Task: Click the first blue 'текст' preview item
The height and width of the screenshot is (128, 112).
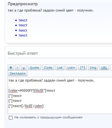Action: point(23,20)
